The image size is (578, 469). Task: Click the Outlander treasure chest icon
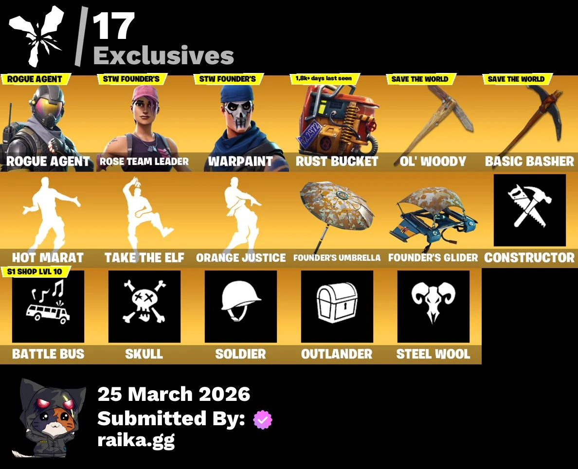[337, 307]
